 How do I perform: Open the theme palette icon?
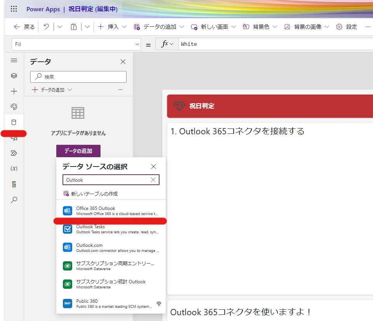[14, 107]
